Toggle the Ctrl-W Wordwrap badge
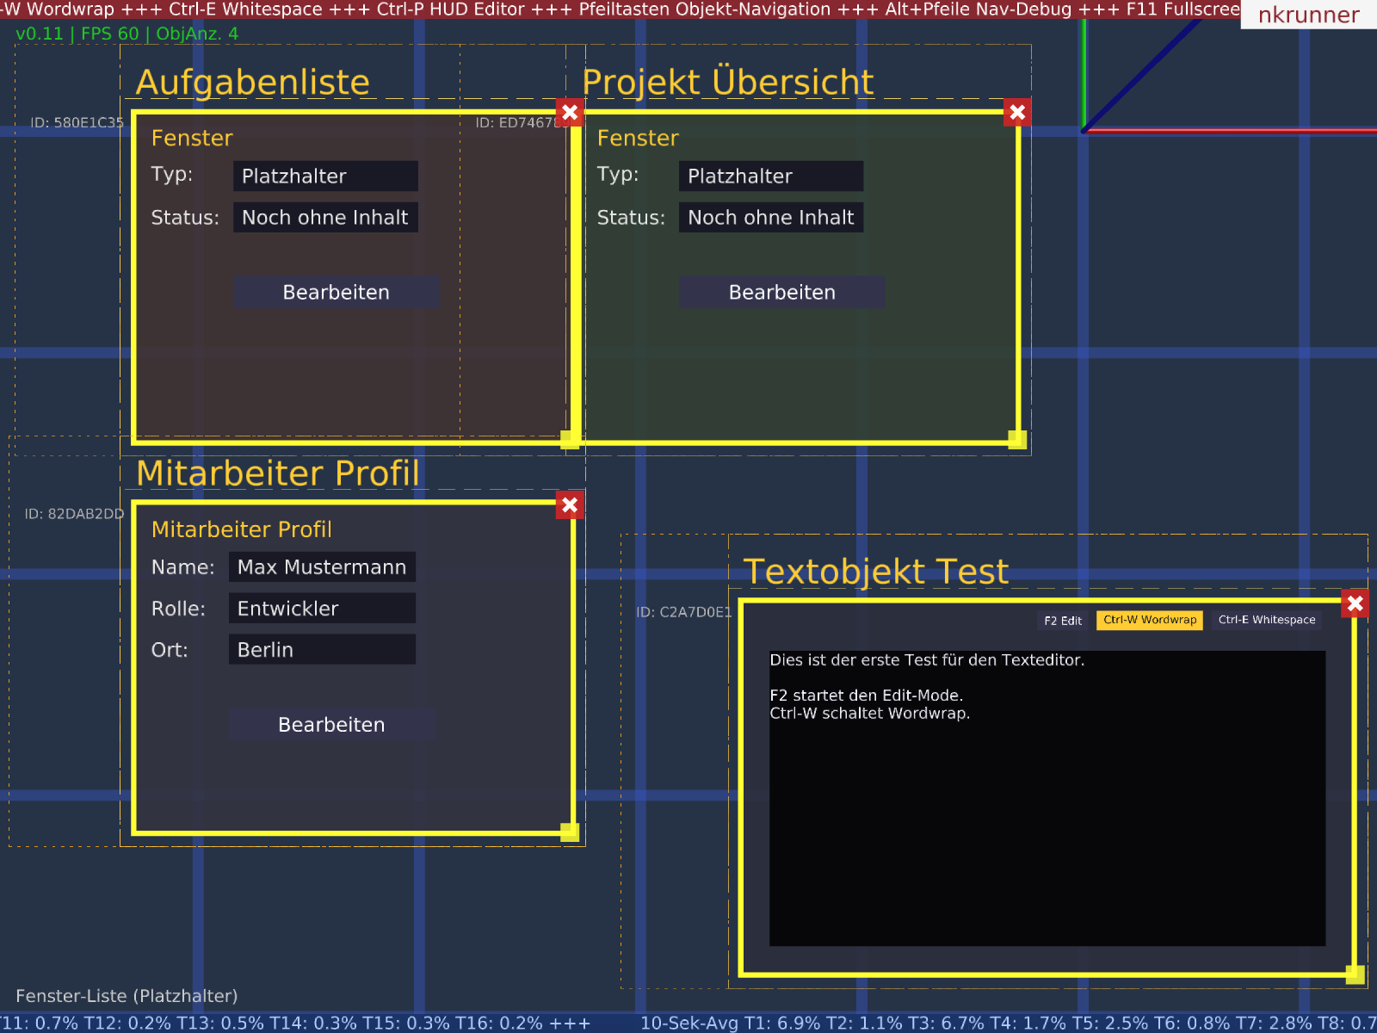 [1149, 620]
